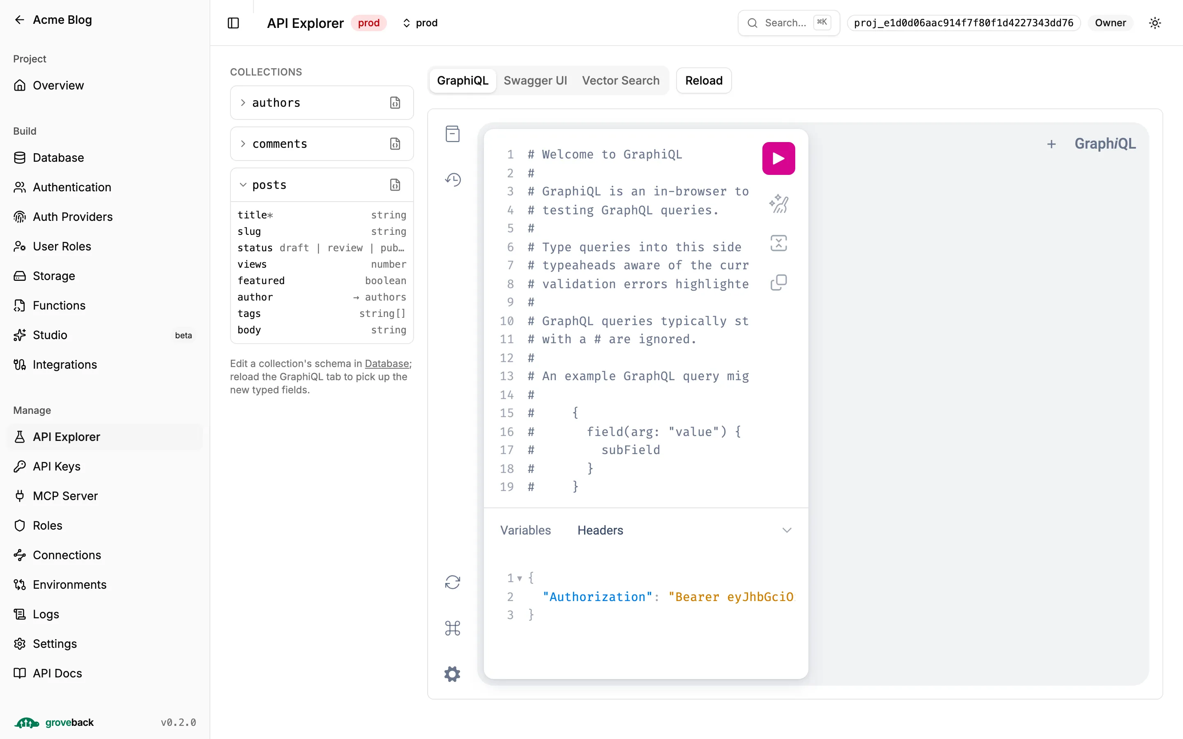This screenshot has width=1183, height=739.
Task: Click the project ID badge
Action: (x=964, y=23)
